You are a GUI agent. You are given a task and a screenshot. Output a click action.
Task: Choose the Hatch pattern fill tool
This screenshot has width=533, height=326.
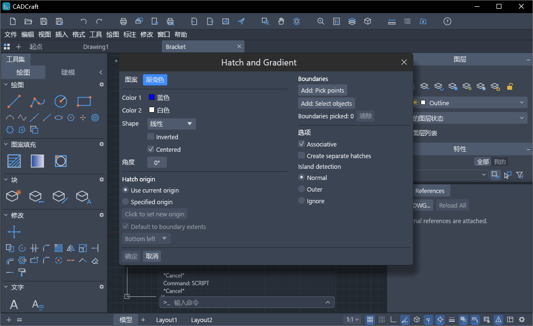pos(14,161)
